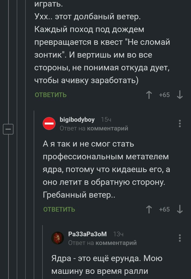
Task: Click bigibodyboy's red stop-sign avatar
Action: pos(49,124)
